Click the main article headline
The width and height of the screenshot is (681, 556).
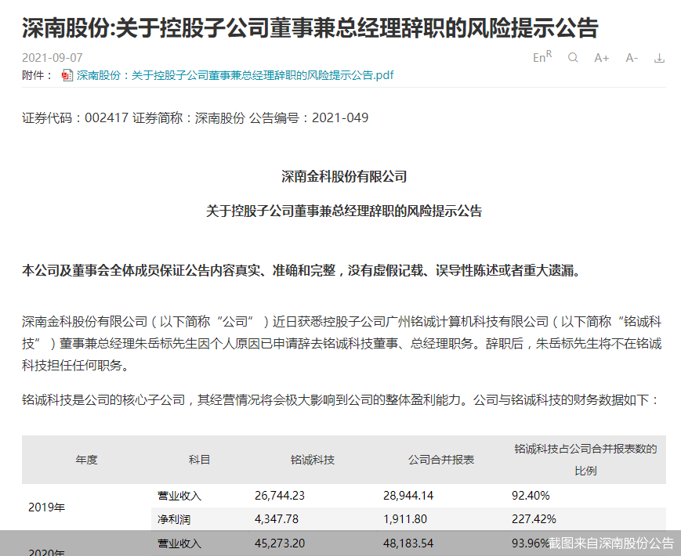(x=310, y=27)
